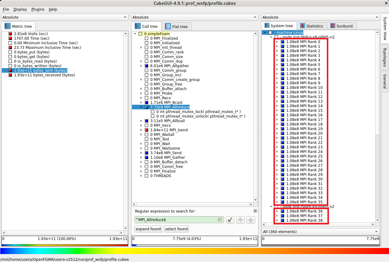Open the Plugins menu

point(38,9)
